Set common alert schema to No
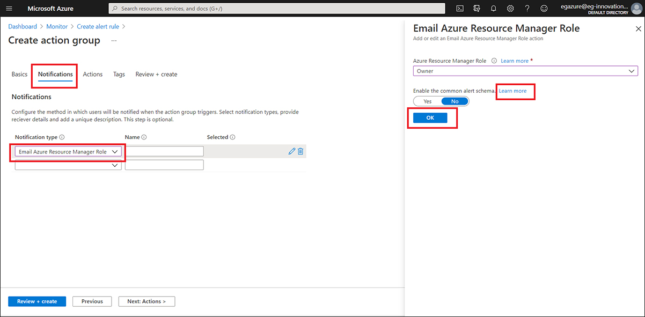The height and width of the screenshot is (317, 645). click(455, 101)
